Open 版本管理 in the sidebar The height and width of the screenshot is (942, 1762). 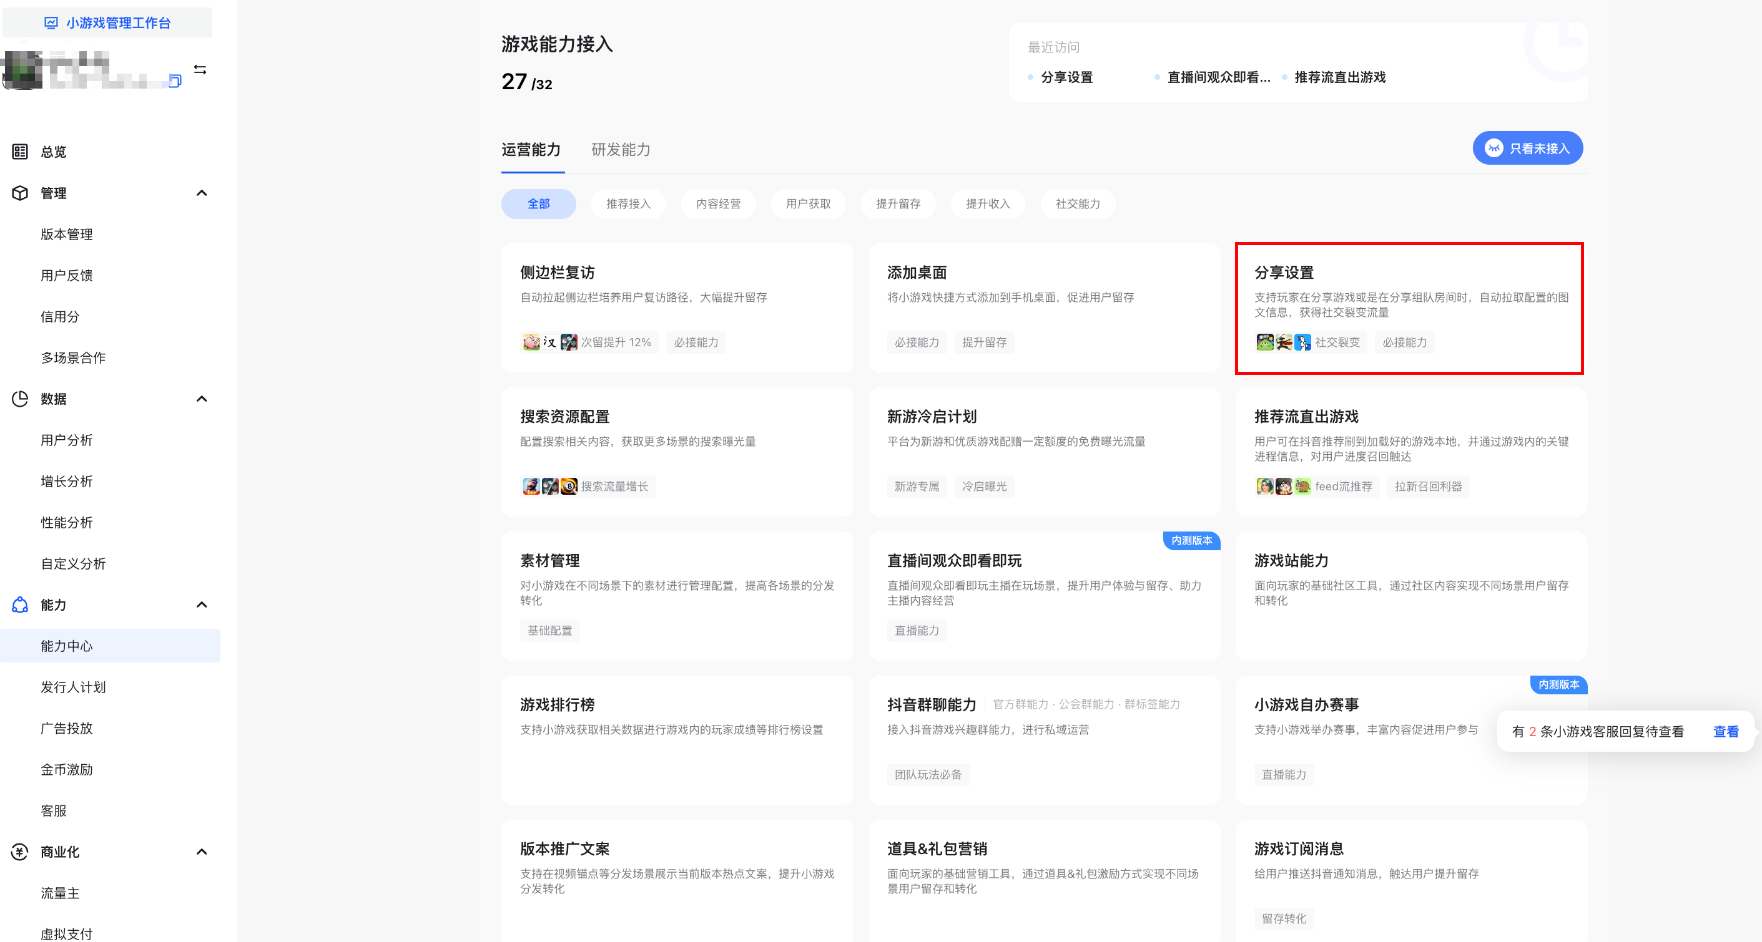66,234
